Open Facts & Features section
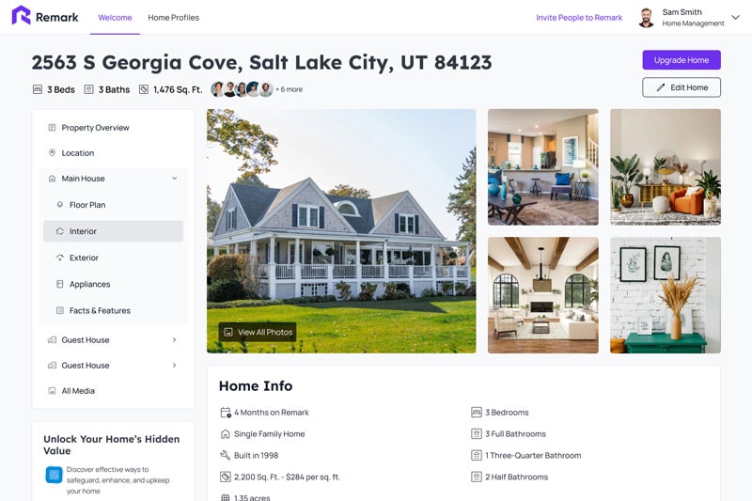 (113, 310)
